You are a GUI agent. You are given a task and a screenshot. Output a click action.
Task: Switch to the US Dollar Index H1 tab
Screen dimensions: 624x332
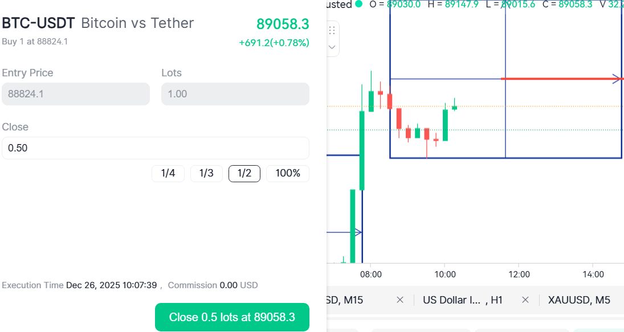463,300
